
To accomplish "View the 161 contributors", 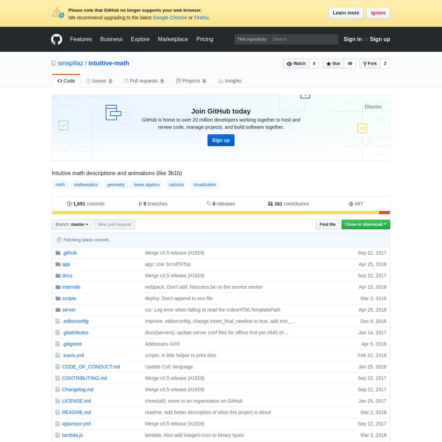I will (288, 204).
